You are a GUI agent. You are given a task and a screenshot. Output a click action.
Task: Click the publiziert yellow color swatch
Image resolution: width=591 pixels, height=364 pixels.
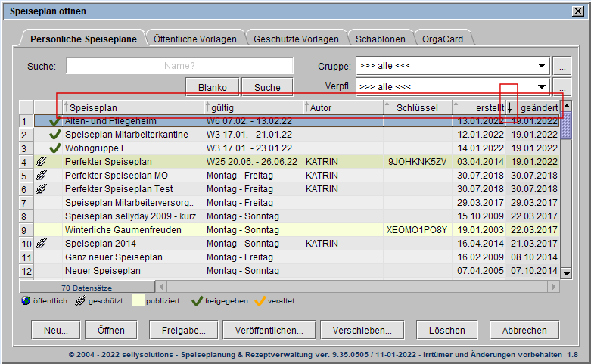click(x=137, y=300)
